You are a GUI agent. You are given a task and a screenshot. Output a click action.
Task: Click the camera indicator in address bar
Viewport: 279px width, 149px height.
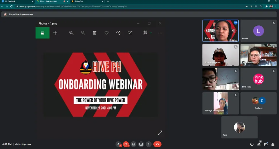point(247,6)
